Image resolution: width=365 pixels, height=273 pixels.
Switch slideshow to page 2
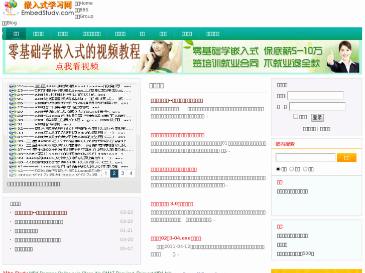114,173
